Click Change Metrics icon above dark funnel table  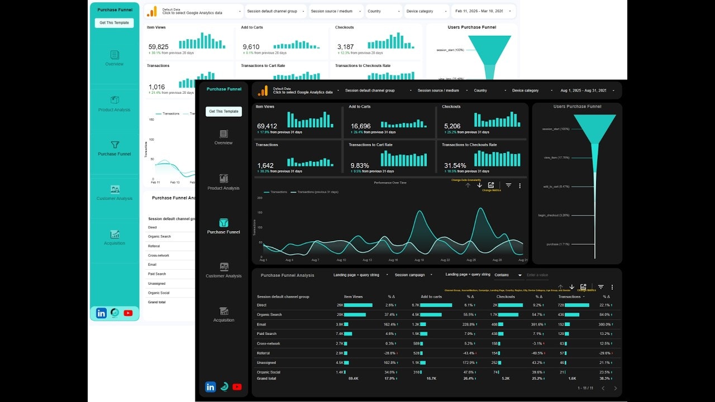click(583, 287)
